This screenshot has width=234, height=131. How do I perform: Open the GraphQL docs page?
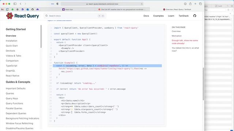(x=11, y=71)
